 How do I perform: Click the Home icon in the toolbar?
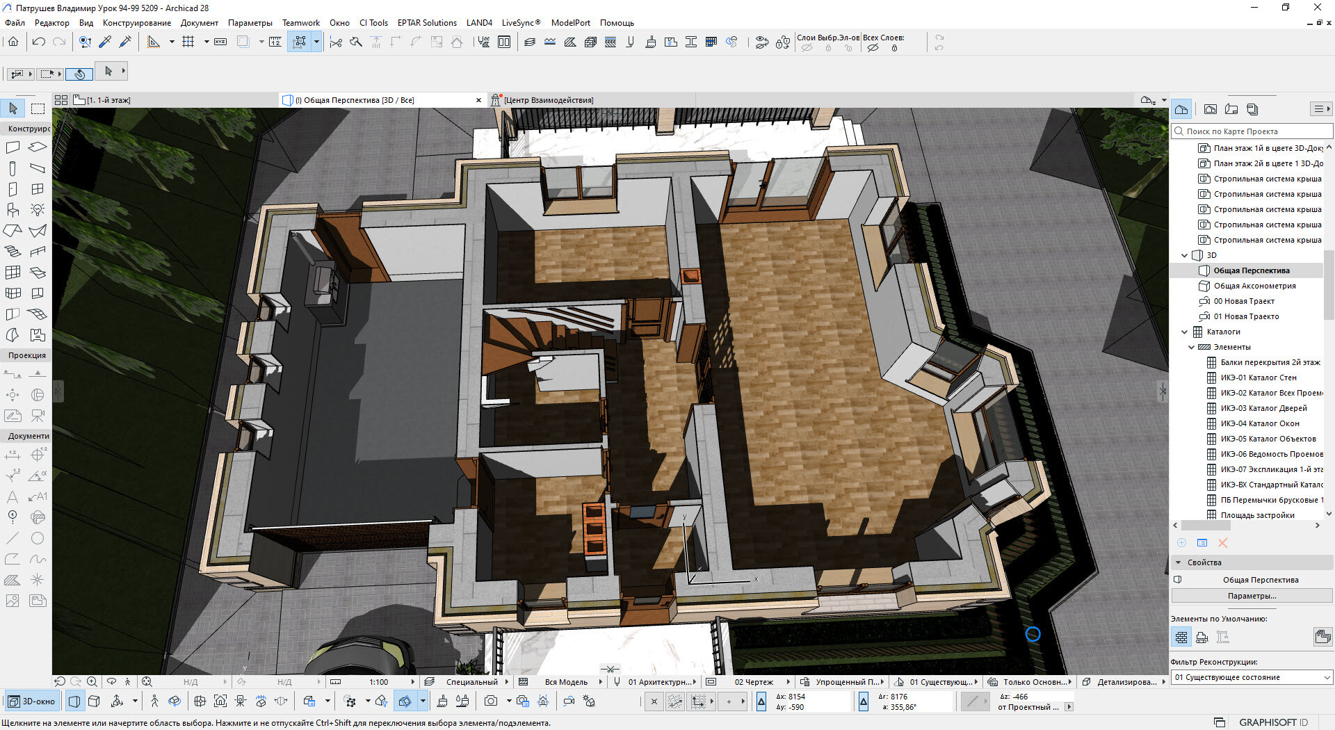coord(13,42)
